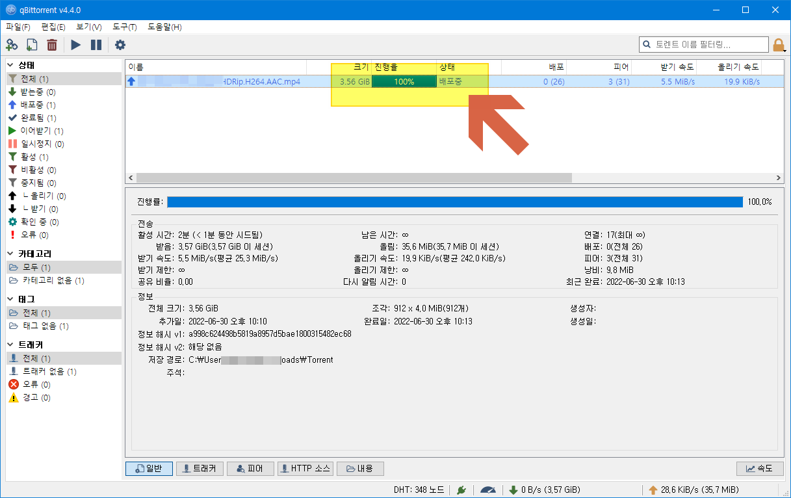Sort by the 피어 column header
Screen dimensions: 791x498
[x=599, y=67]
